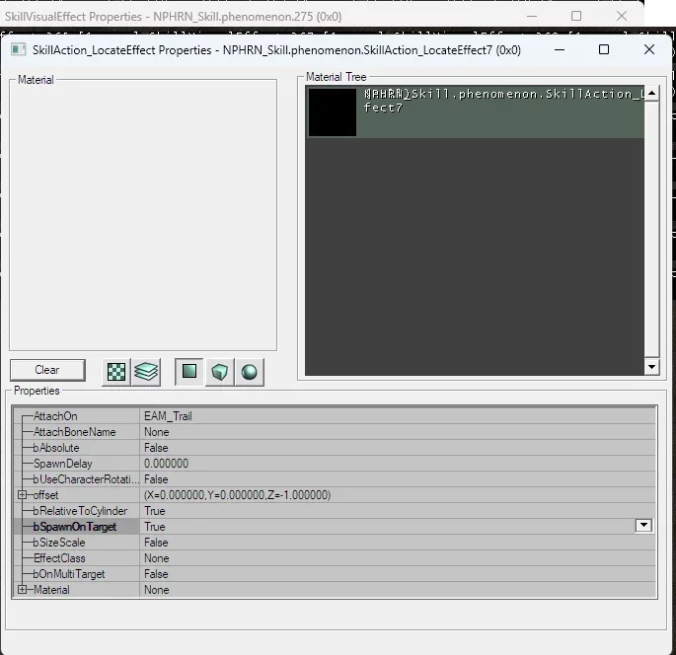Click the EAM_Trail value

(168, 416)
